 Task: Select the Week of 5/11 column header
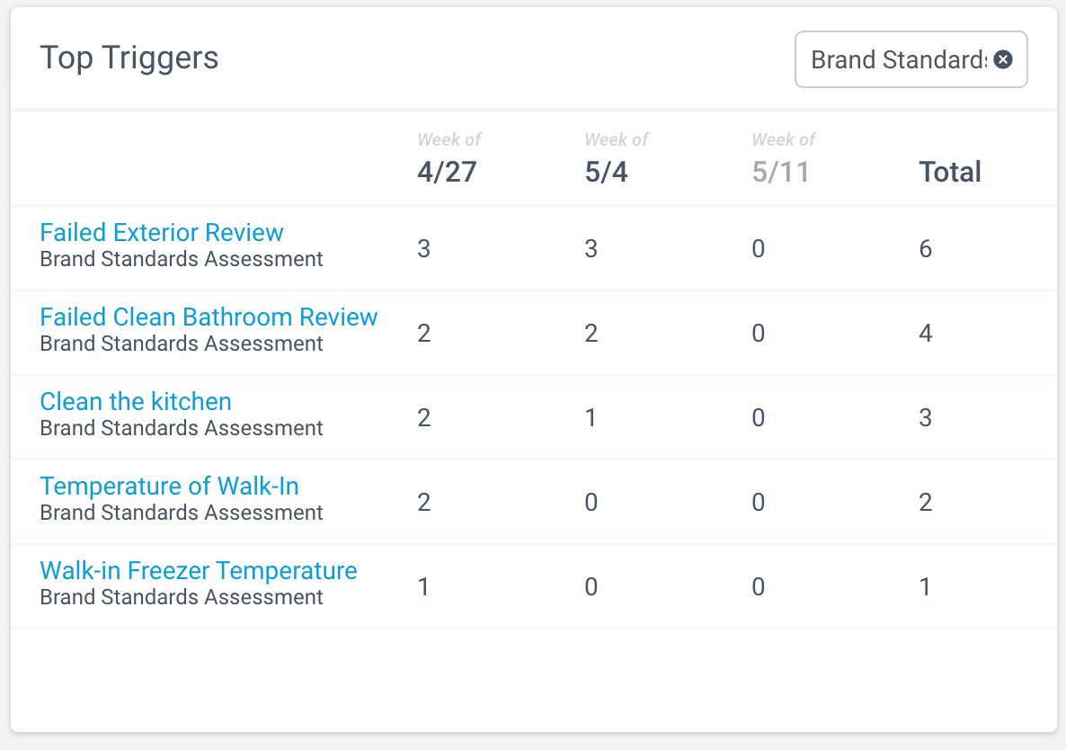pos(781,157)
